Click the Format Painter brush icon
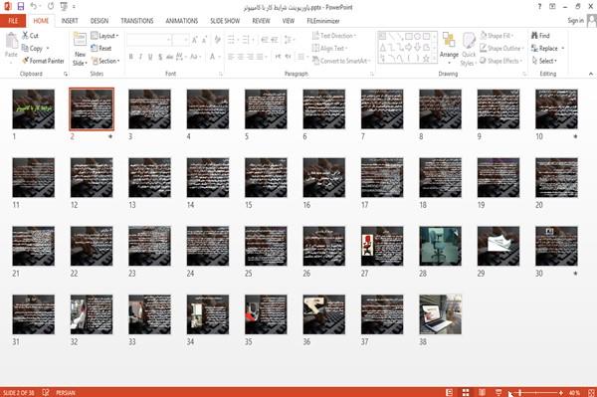The width and height of the screenshot is (597, 397). [26, 61]
